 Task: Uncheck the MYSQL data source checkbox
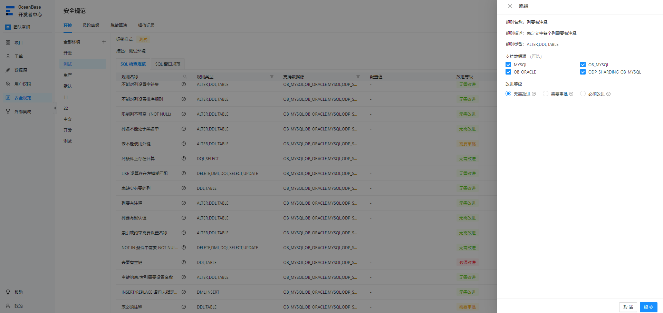[x=508, y=65]
